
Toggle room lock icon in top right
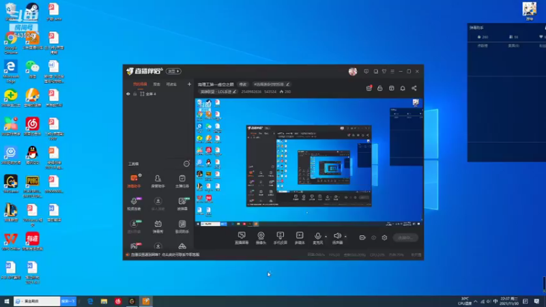tap(380, 89)
